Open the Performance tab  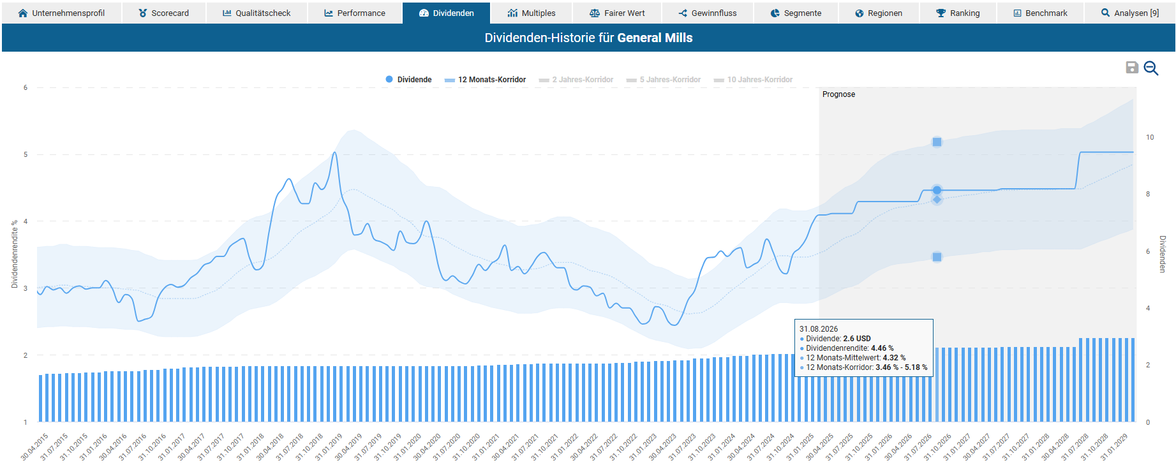tap(355, 13)
